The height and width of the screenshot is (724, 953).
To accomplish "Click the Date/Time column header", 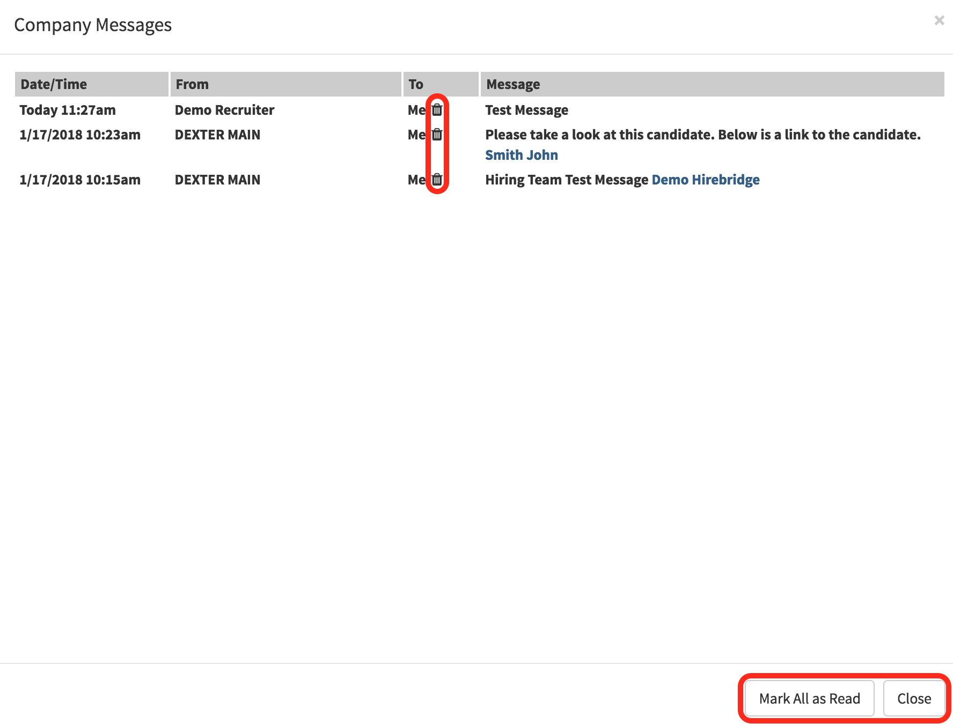I will tap(54, 84).
